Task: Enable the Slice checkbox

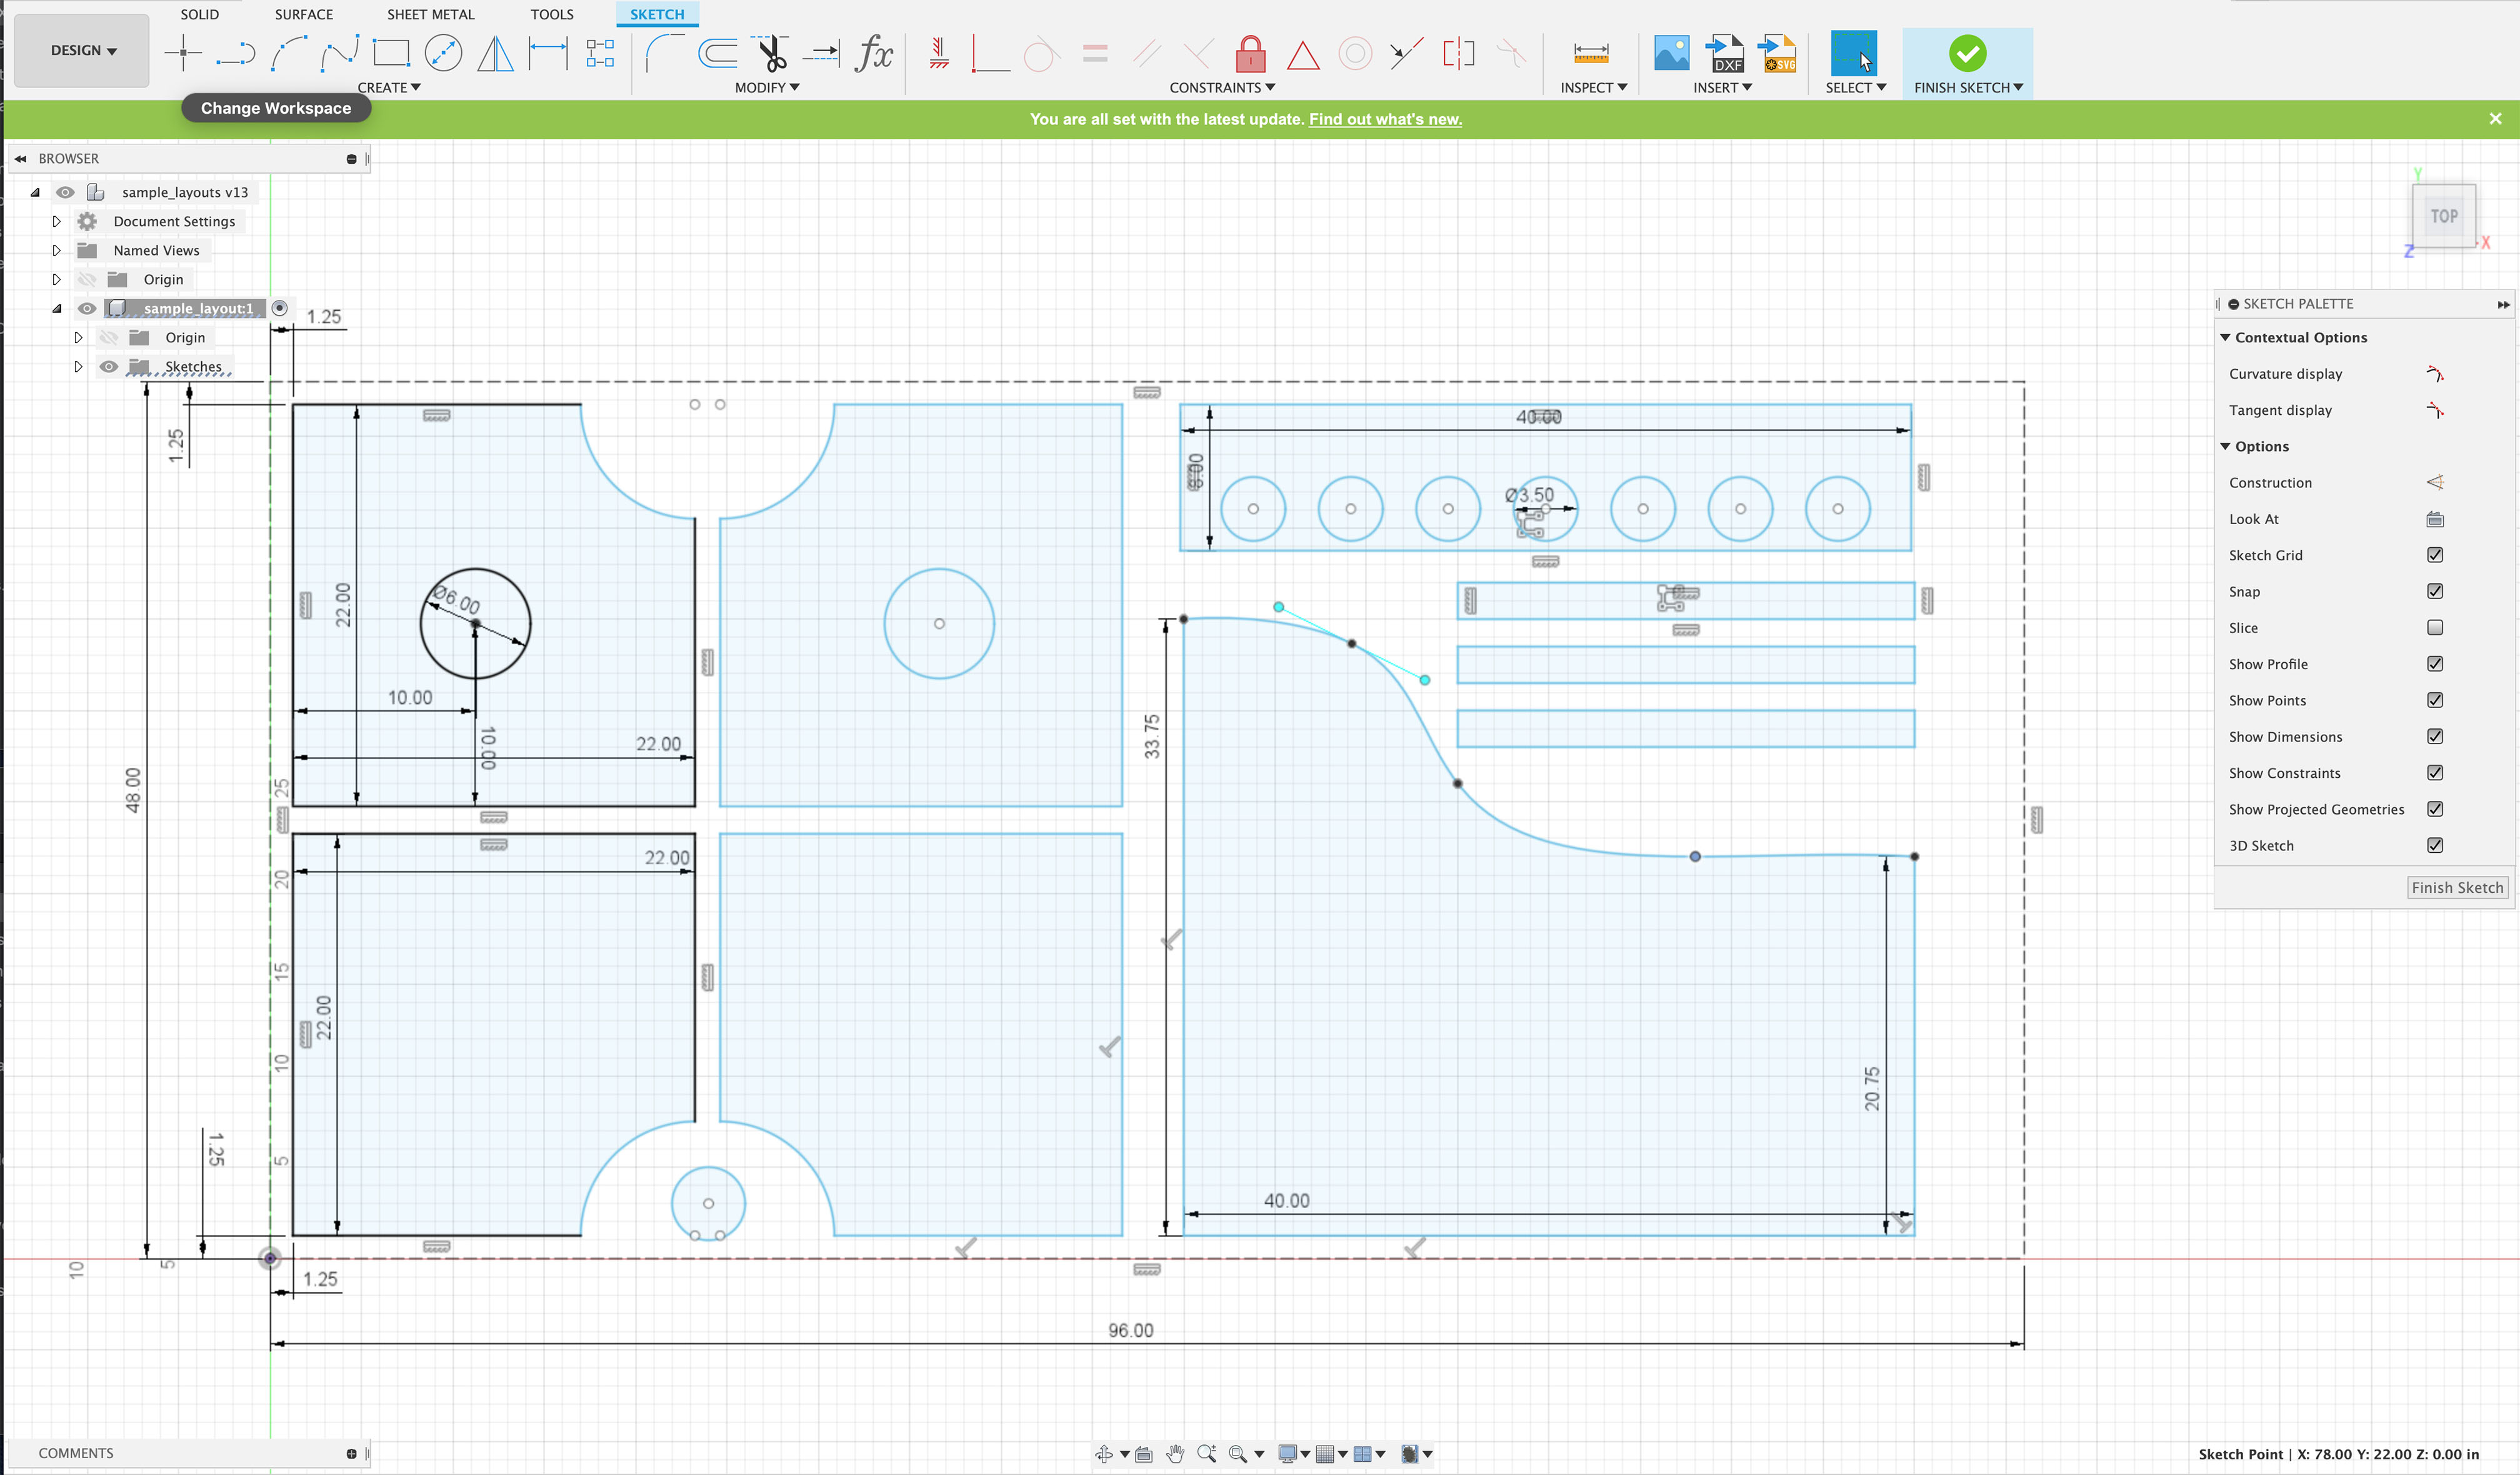Action: (x=2435, y=628)
